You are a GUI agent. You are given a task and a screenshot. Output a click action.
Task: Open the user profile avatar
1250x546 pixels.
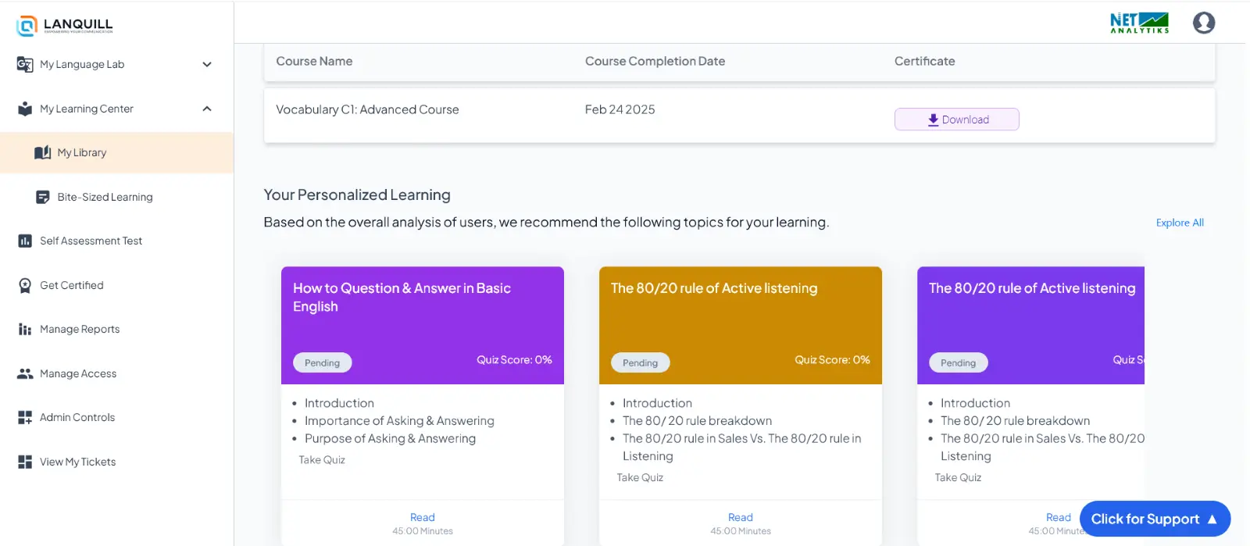pos(1204,23)
